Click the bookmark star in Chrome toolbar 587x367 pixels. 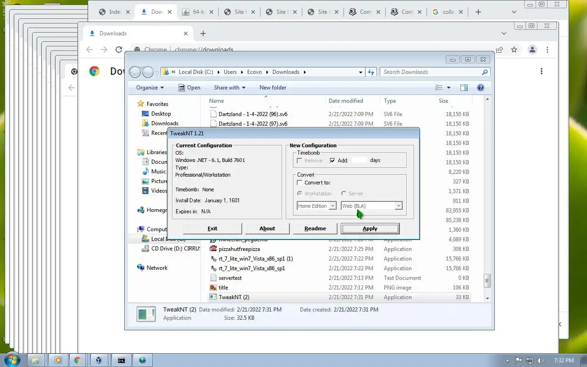[x=514, y=50]
